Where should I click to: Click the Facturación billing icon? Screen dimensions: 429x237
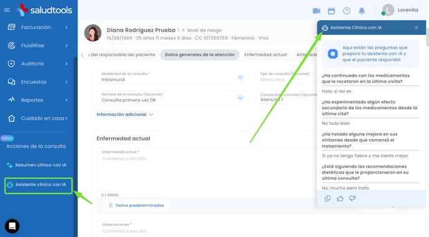click(x=11, y=27)
